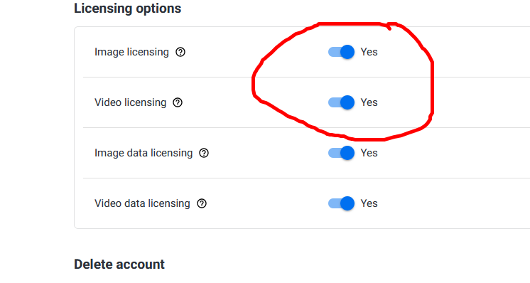The width and height of the screenshot is (530, 283).
Task: Turn off the Video licensing switch
Action: click(341, 102)
